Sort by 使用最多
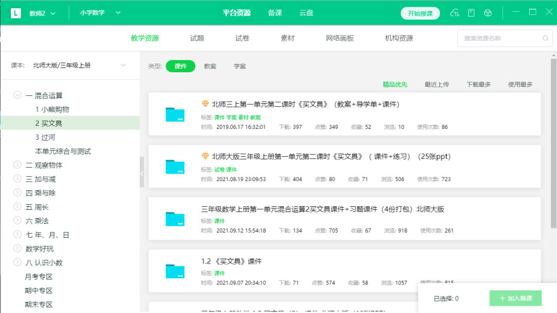The image size is (557, 313). coord(520,85)
